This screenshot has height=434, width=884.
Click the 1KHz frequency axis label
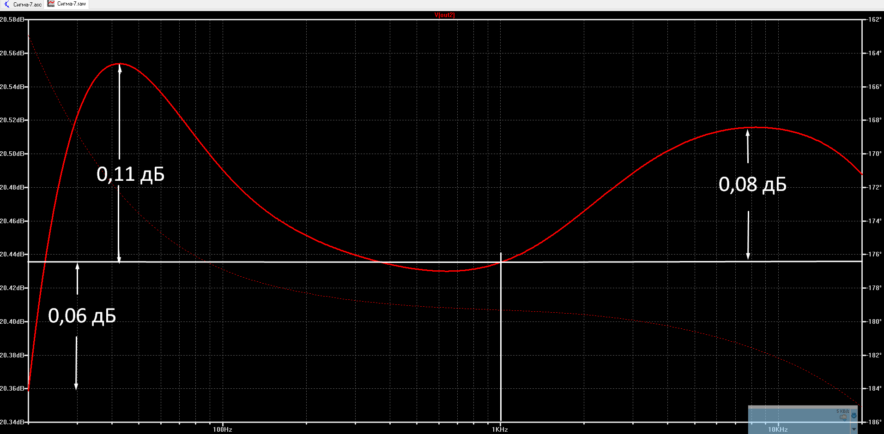[x=500, y=429]
